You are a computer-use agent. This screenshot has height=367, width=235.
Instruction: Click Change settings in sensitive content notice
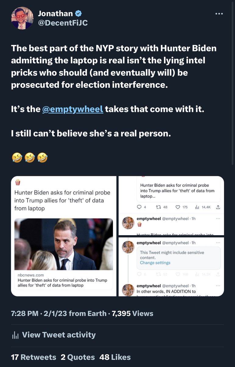pyautogui.click(x=155, y=263)
